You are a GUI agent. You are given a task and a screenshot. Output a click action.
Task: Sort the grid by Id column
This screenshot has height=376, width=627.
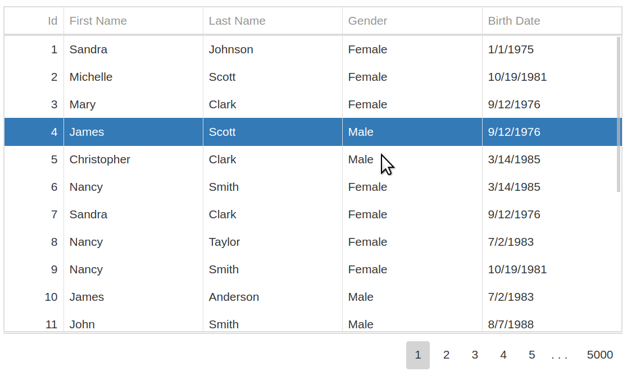tap(52, 21)
